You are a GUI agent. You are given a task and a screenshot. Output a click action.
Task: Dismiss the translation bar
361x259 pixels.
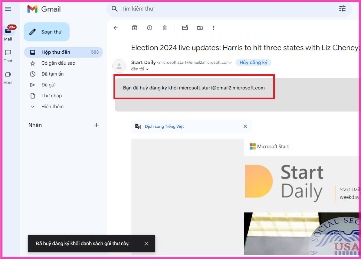(x=245, y=126)
